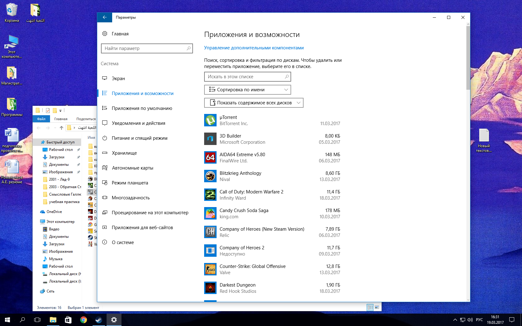
Task: Click the back arrow in Settings window
Action: tap(105, 17)
